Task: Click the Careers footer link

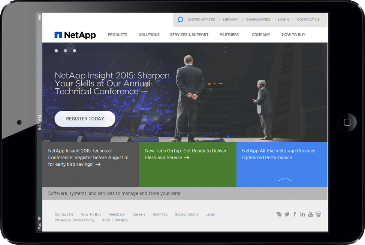Action: 139,214
